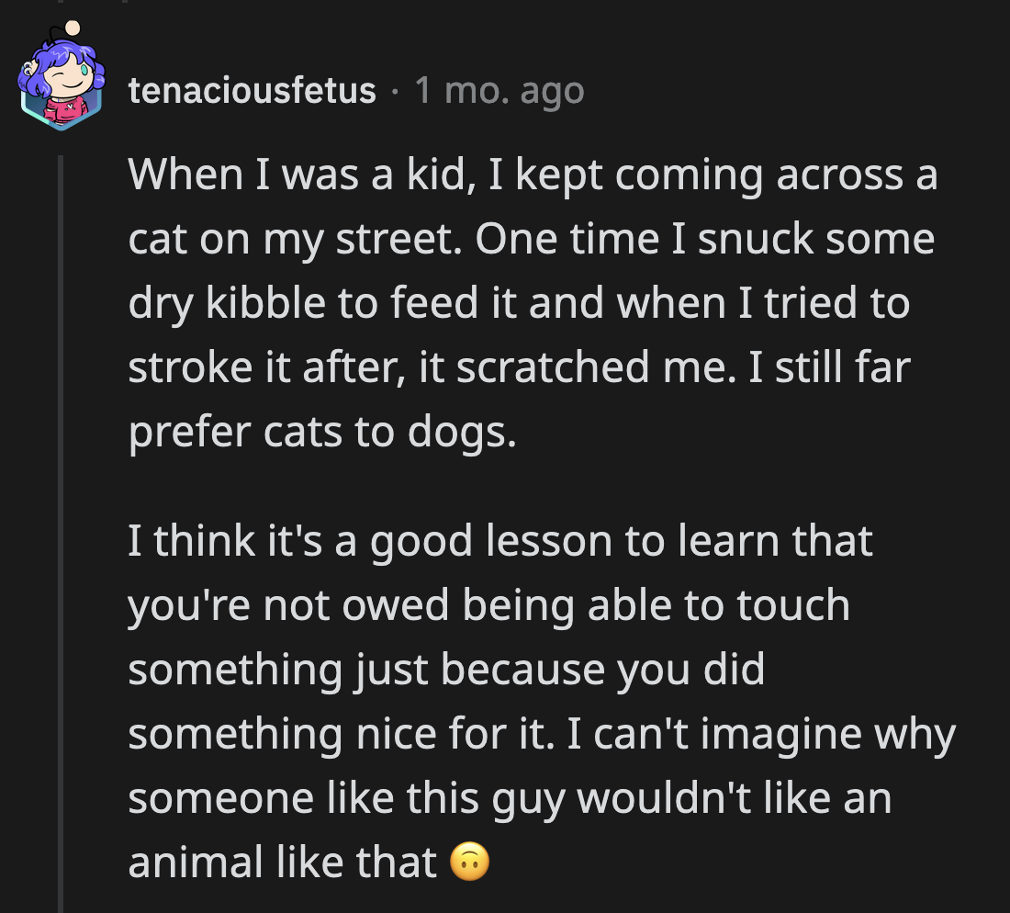Screen dimensions: 1010x913
Task: Click the dot separator before the timestamp
Action: [x=395, y=90]
